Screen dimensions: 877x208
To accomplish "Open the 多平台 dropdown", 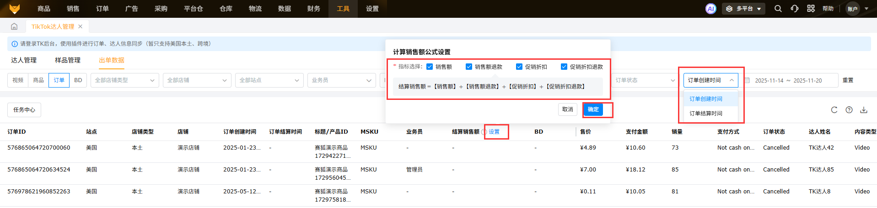I will click(743, 9).
